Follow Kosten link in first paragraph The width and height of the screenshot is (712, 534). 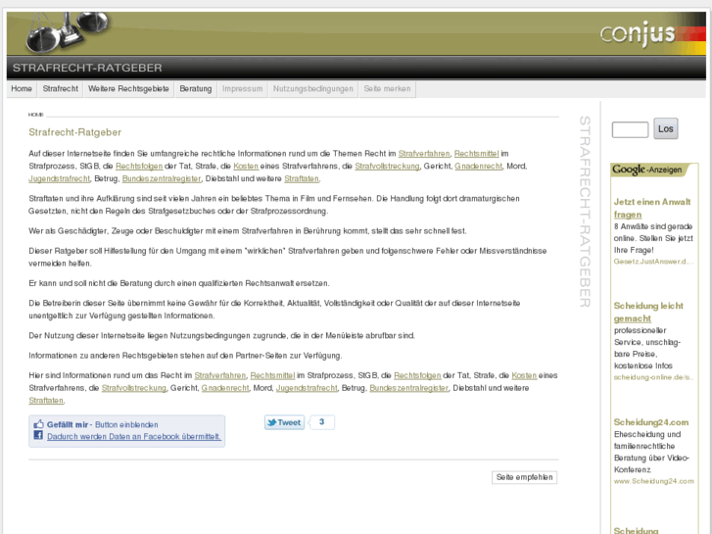[246, 167]
